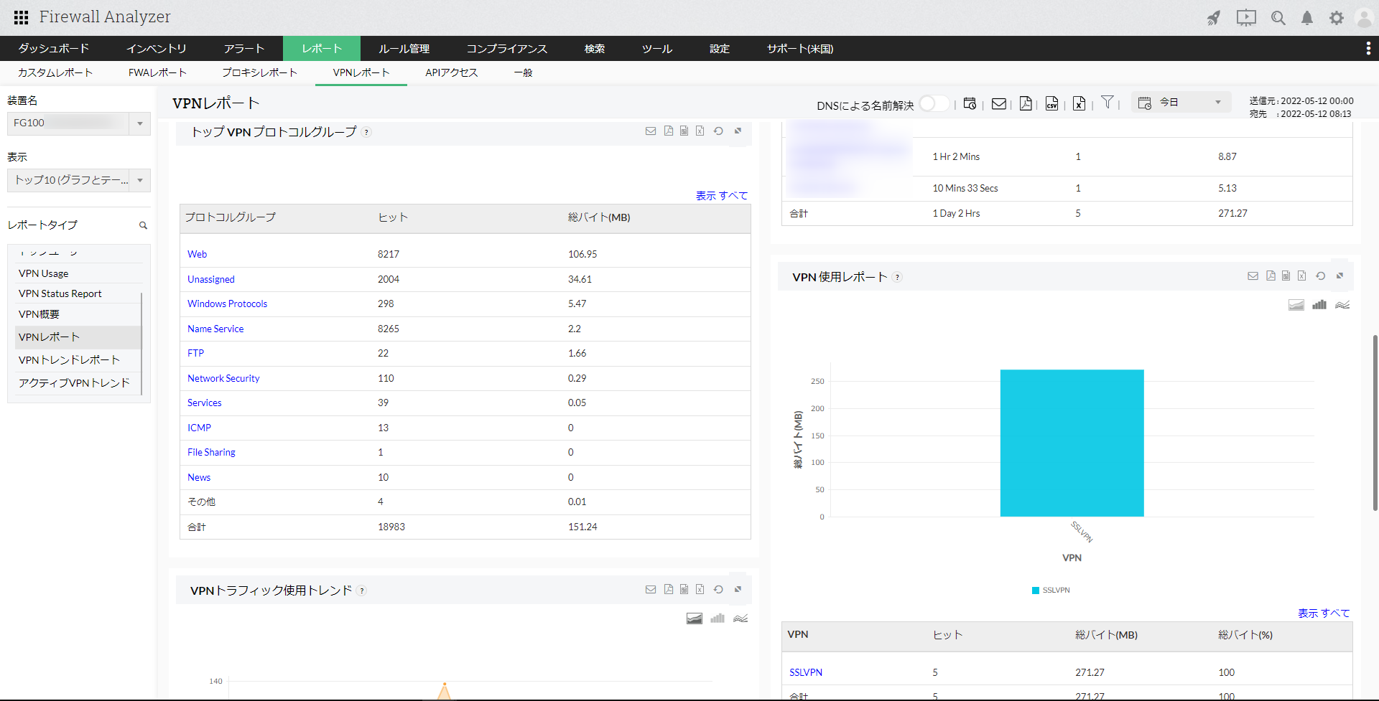Open Network Security protocol link
Screen dimensions: 1379x701
(223, 378)
